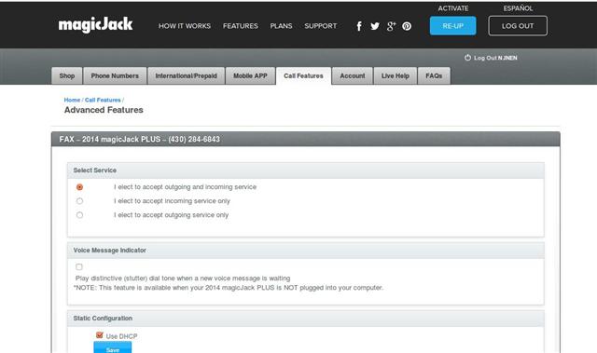Select the Call Features tab
The image size is (597, 353).
point(303,76)
